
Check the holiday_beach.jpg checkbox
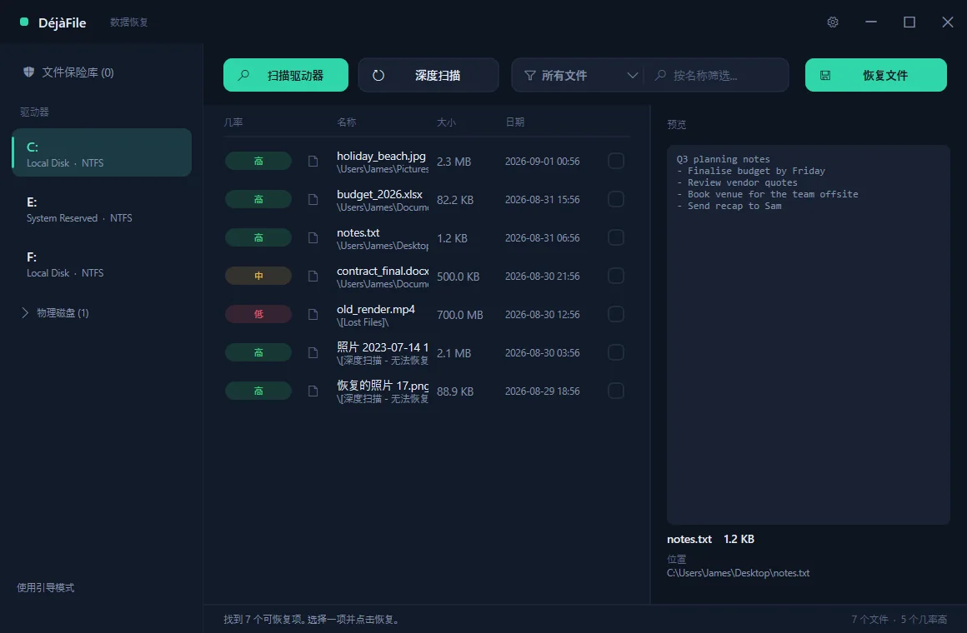coord(616,161)
